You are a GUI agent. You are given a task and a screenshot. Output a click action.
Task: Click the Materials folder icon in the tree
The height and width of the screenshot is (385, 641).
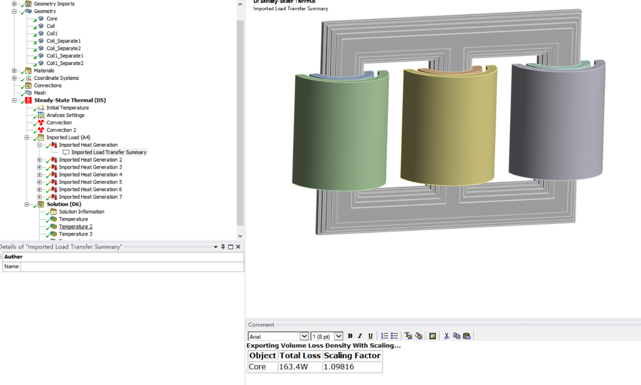[27, 70]
